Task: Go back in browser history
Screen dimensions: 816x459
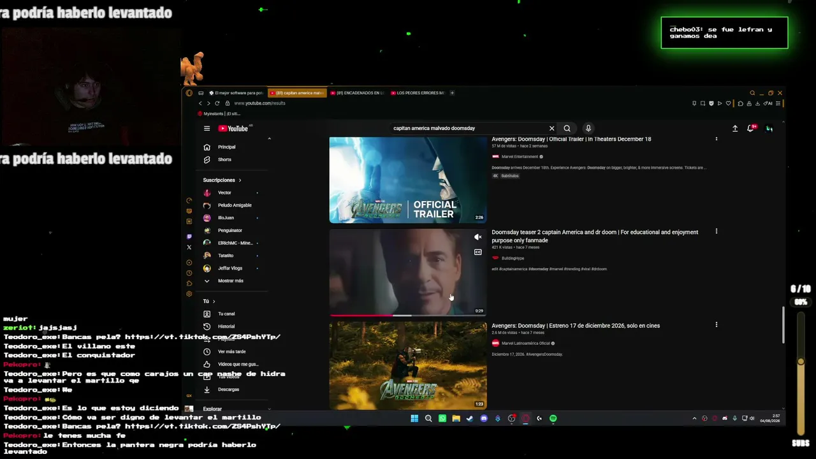Action: tap(200, 103)
